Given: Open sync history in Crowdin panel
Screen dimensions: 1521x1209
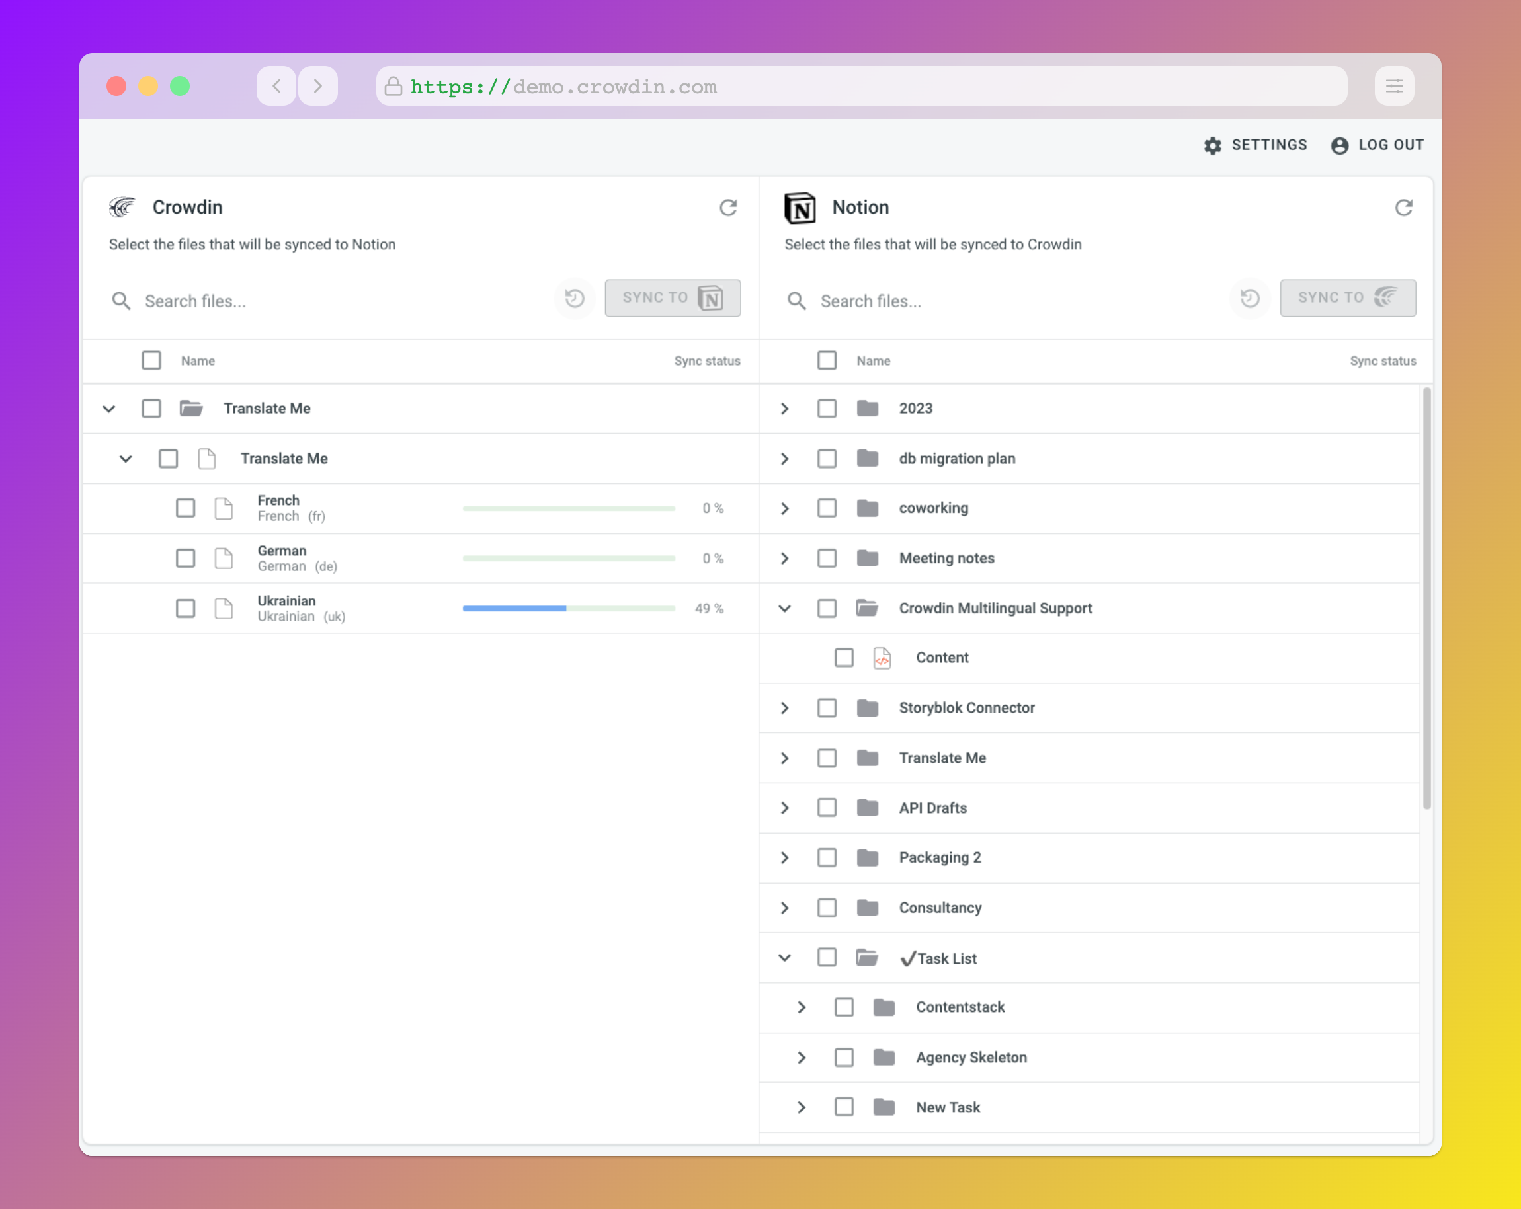Looking at the screenshot, I should (x=574, y=298).
